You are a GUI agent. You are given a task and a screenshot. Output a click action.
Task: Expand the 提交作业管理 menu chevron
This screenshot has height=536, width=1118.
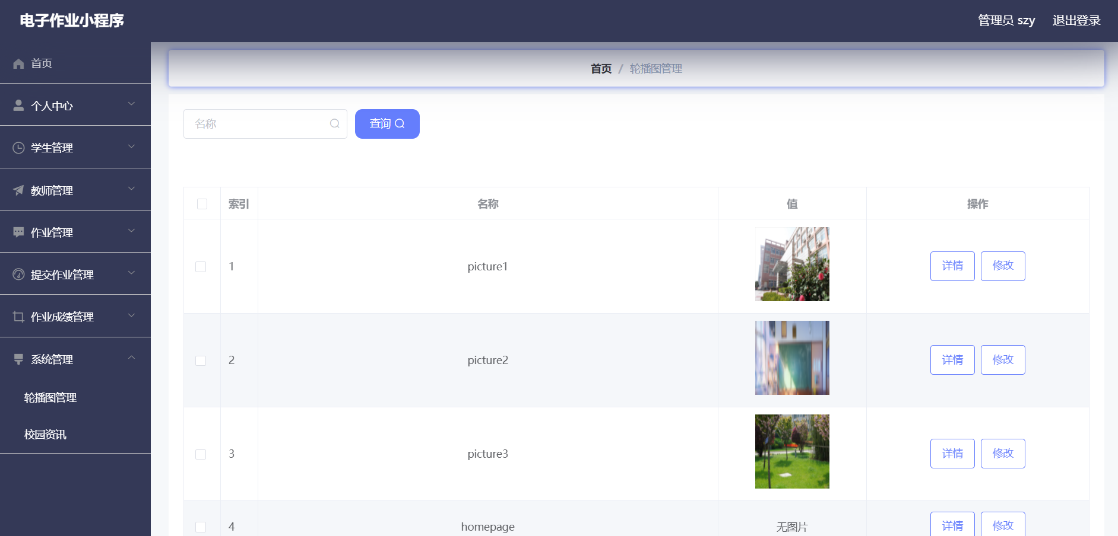pos(132,273)
